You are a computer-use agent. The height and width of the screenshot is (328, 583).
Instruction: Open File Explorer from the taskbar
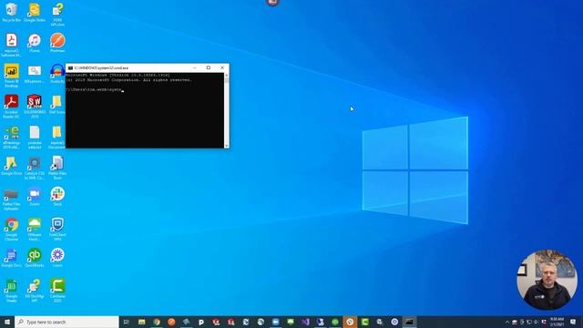pos(142,322)
